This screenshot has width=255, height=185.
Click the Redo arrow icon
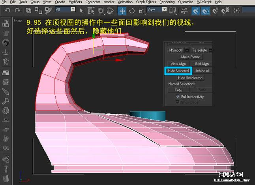17,11
